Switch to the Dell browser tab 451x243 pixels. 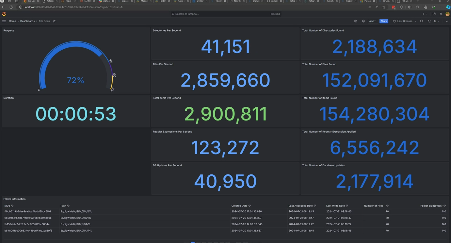pyautogui.click(x=200, y=1)
